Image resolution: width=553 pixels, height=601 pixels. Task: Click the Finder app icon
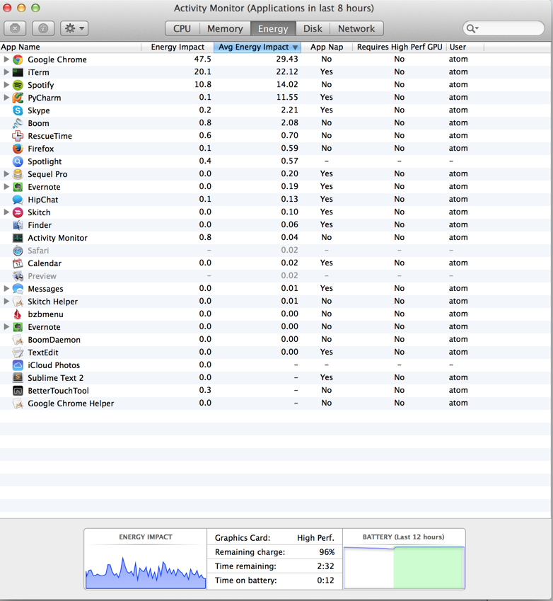[18, 225]
